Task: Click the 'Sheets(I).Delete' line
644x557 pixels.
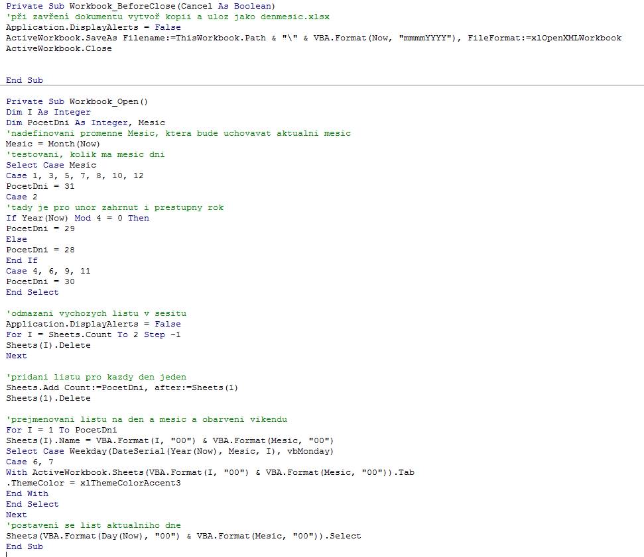Action: (x=48, y=345)
